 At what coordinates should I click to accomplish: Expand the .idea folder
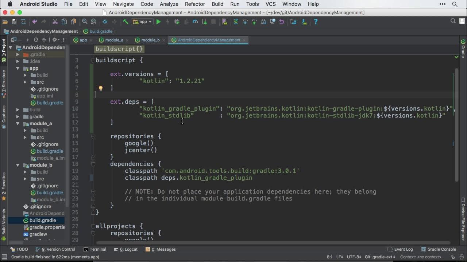[18, 61]
